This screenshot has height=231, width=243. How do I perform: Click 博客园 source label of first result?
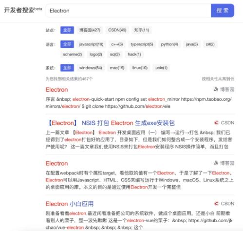tap(227, 89)
